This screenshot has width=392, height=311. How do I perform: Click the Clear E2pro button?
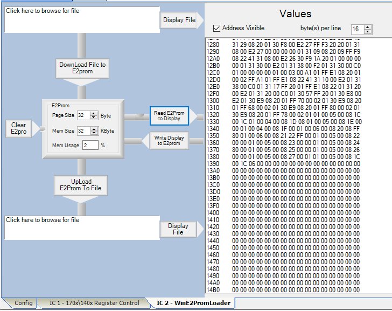coord(18,128)
